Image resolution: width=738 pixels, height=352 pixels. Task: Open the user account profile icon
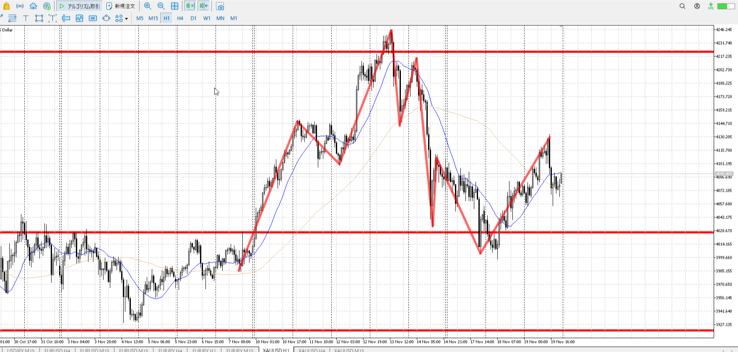(697, 6)
